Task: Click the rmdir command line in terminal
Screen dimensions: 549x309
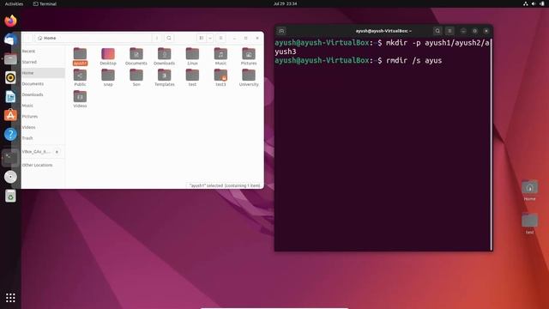Action: pyautogui.click(x=359, y=61)
